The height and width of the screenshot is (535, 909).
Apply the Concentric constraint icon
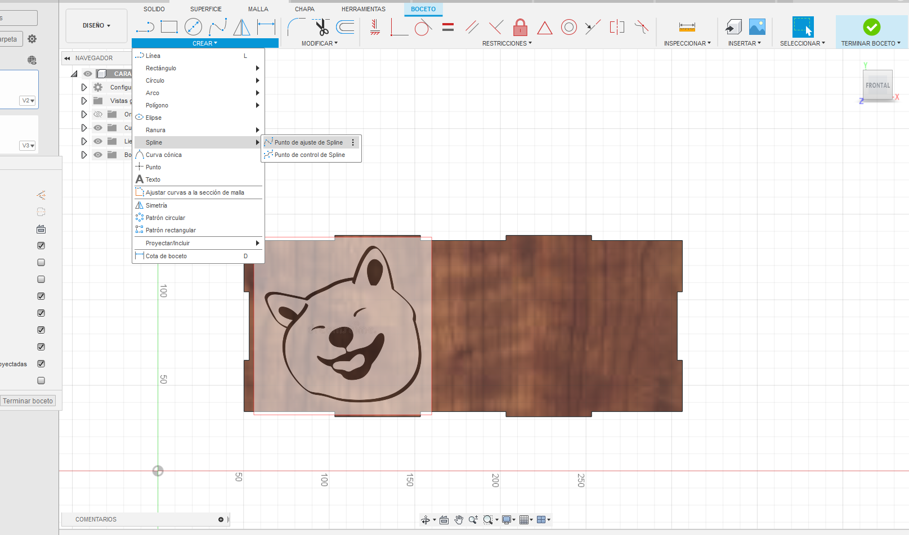569,26
